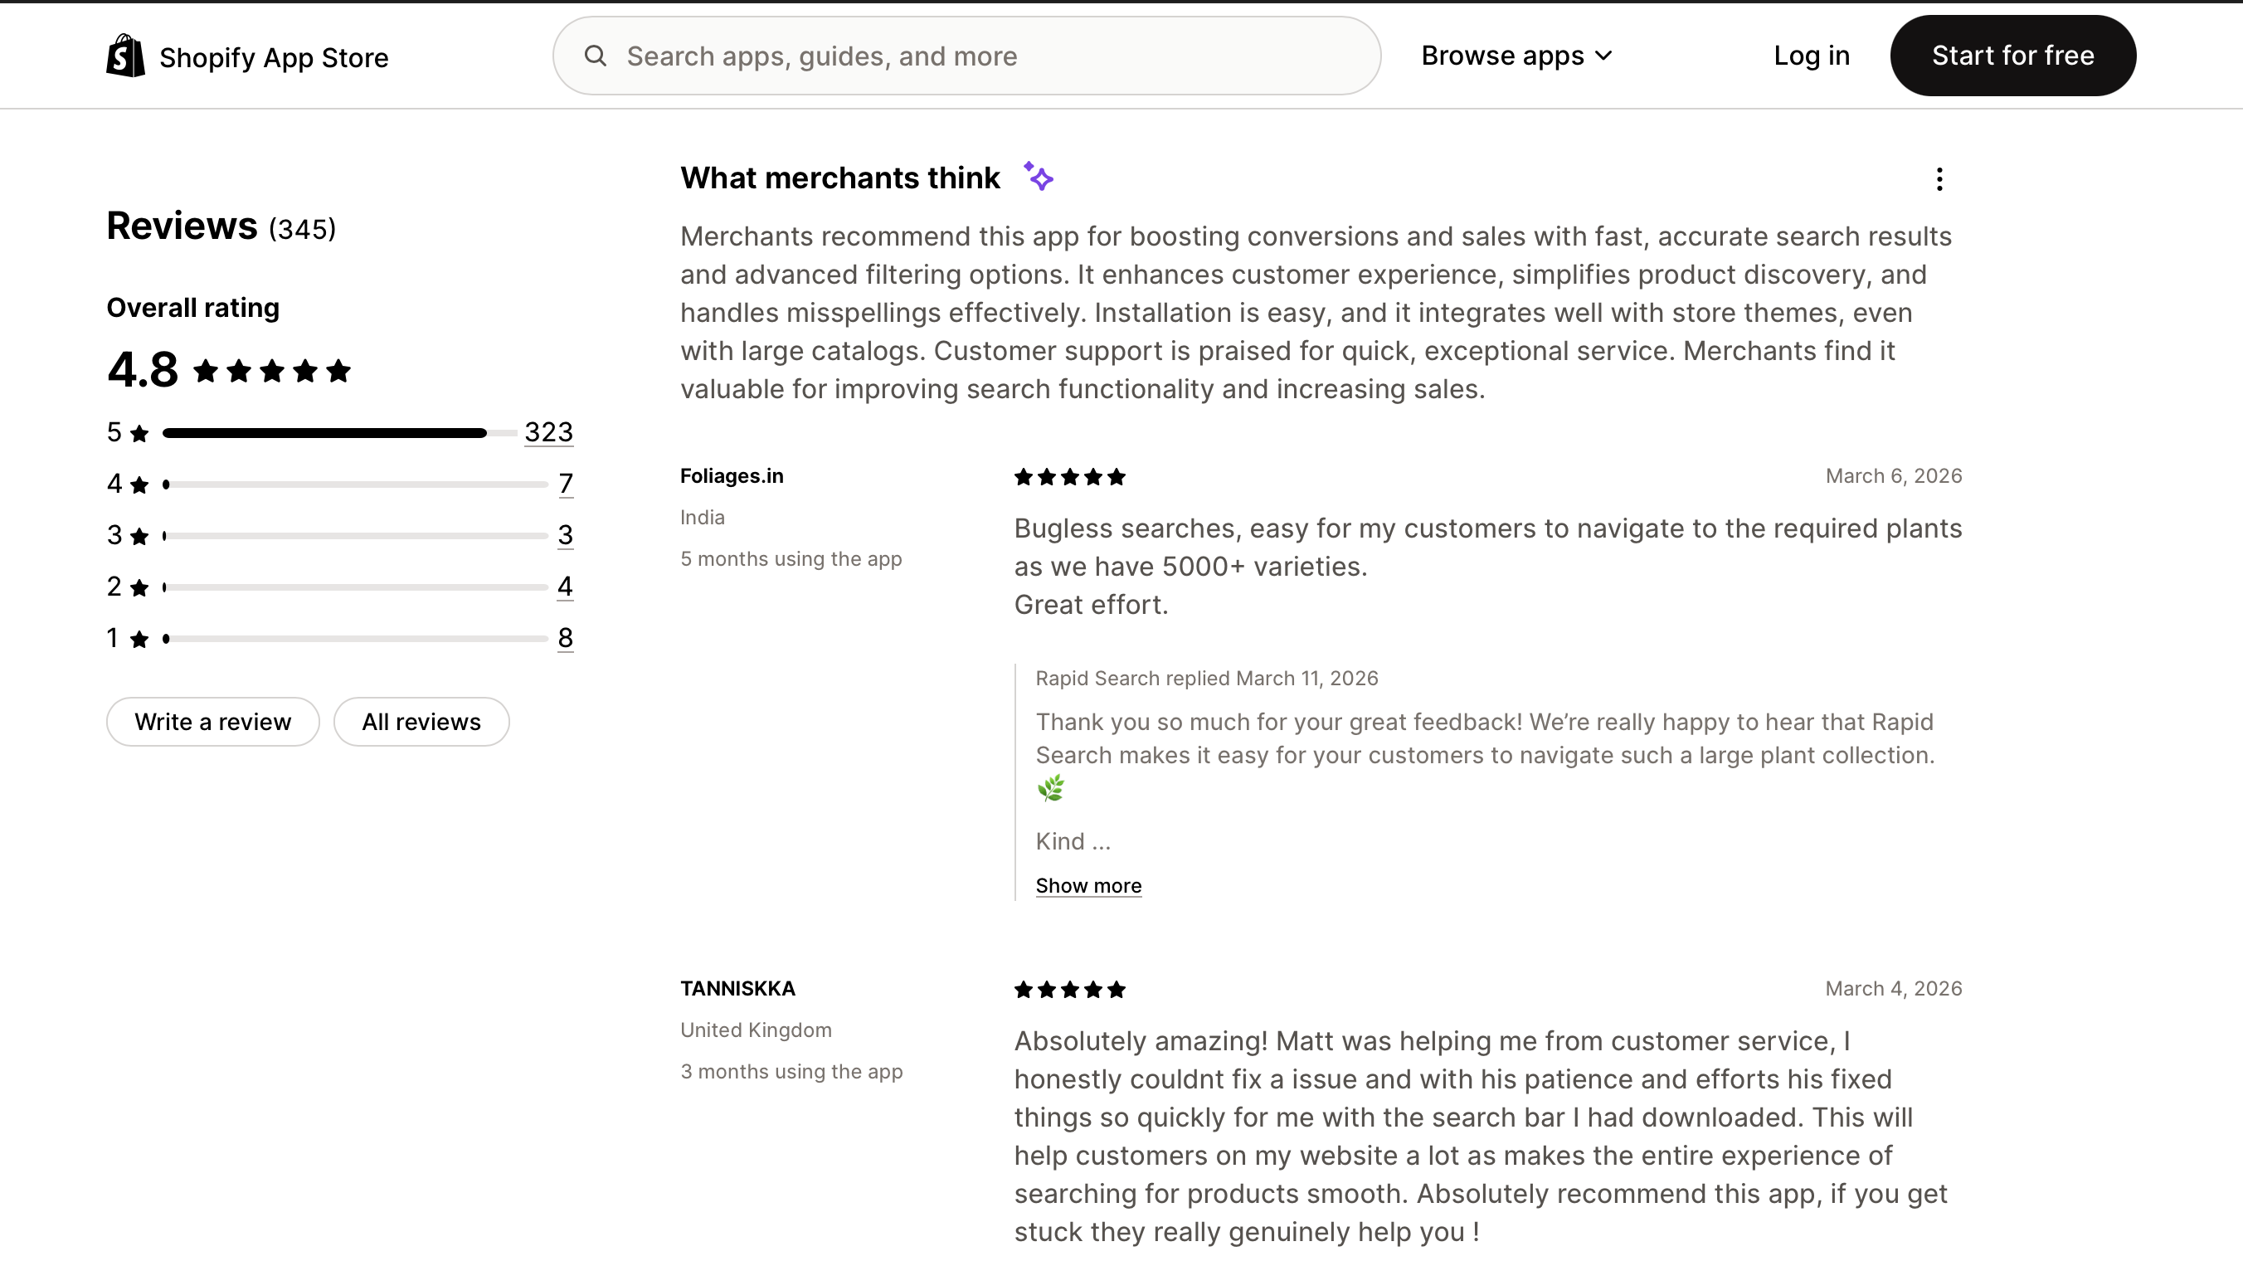Screen dimensions: 2243x1261
Task: Click the search magnifier icon
Action: coord(596,56)
